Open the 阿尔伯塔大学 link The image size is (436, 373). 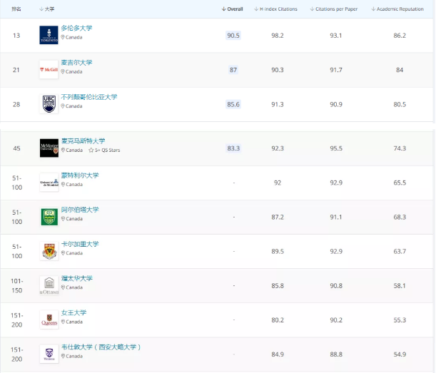pyautogui.click(x=80, y=210)
